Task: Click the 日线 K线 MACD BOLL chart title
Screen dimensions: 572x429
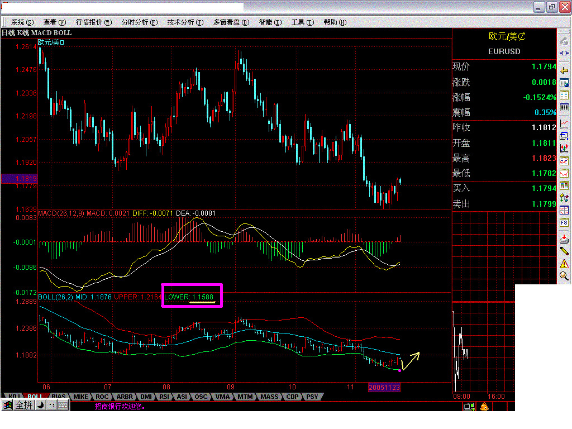Action: click(37, 33)
